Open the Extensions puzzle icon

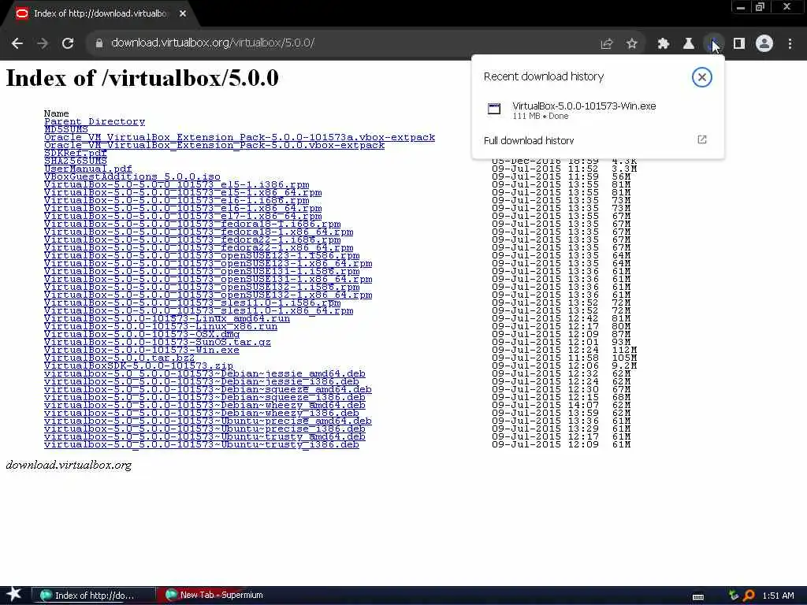(x=664, y=44)
